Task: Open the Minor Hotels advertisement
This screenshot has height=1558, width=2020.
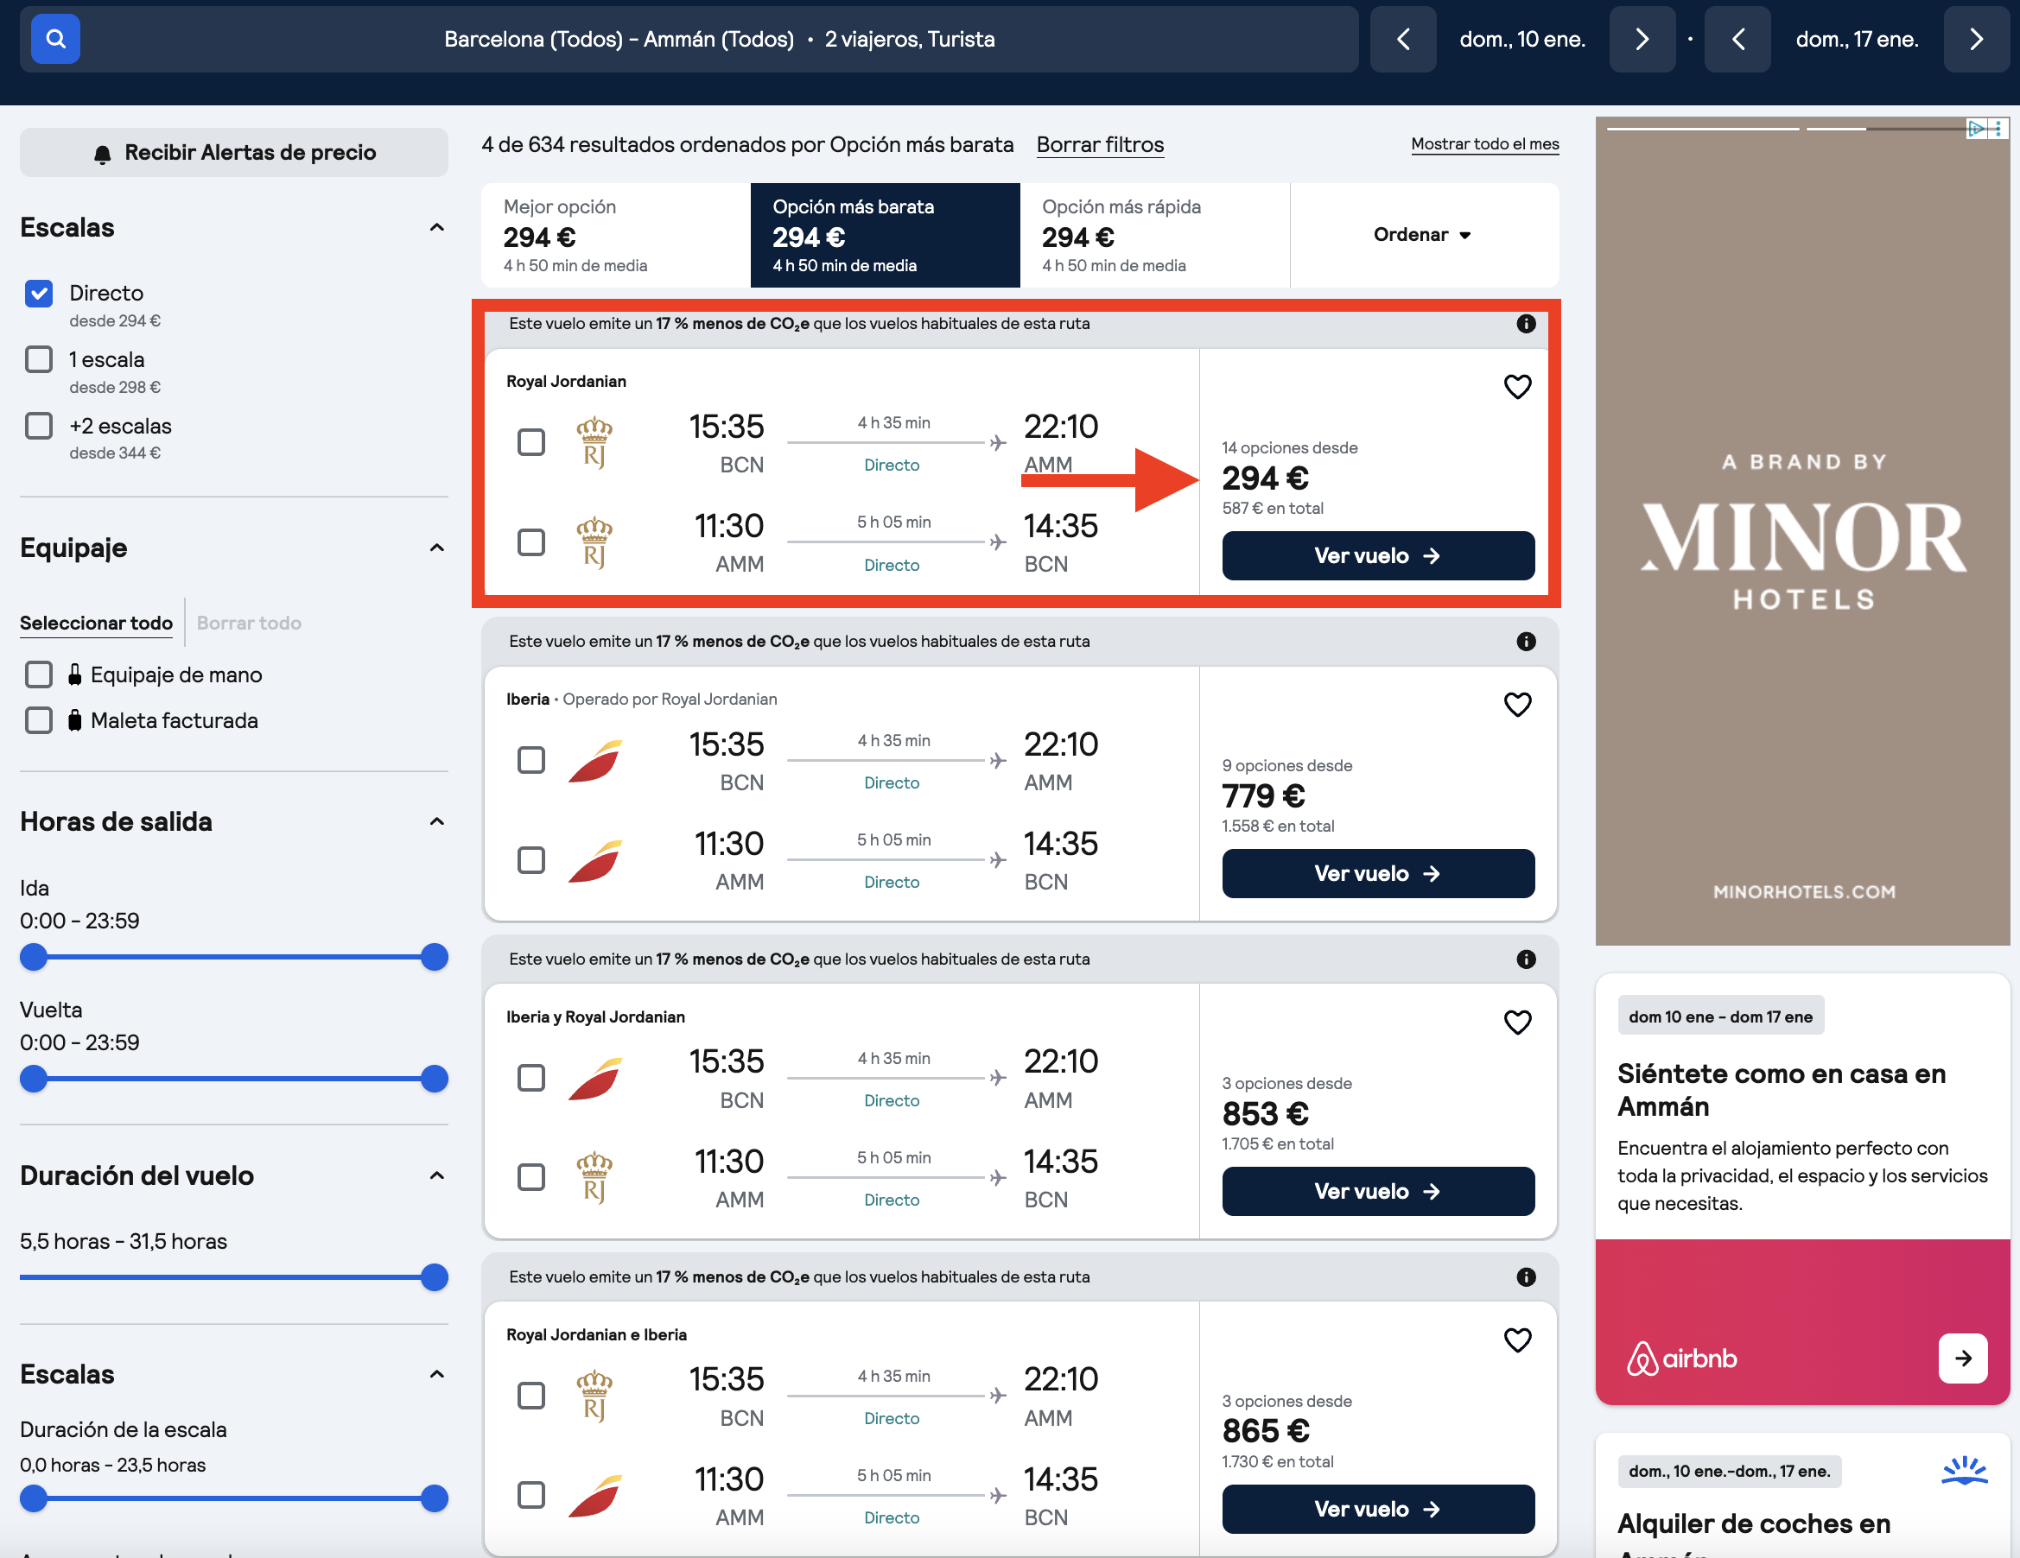Action: 1802,532
